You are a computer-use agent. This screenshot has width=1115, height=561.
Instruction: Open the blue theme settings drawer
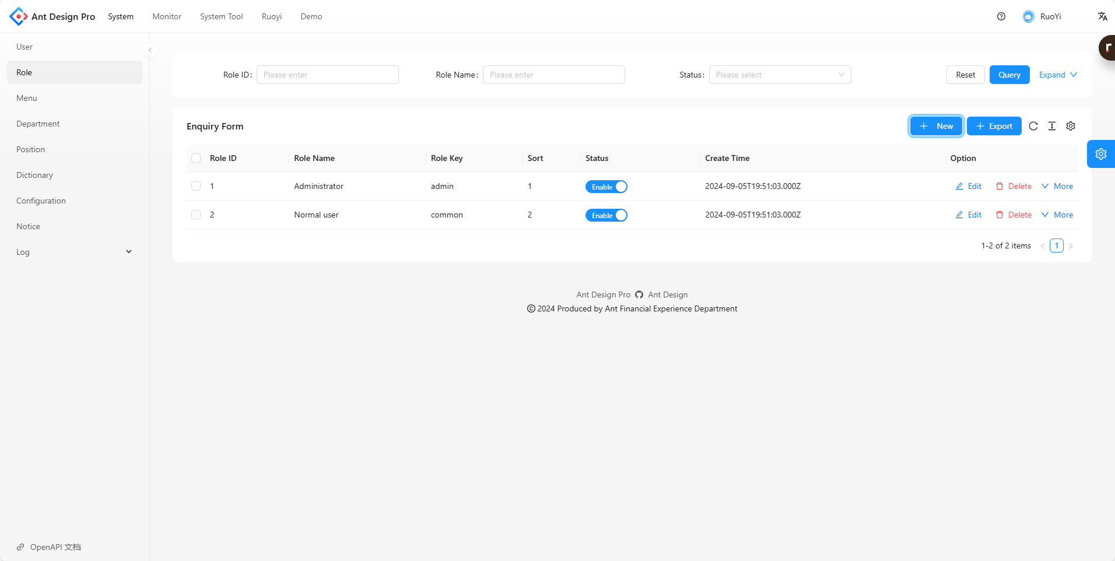point(1100,154)
